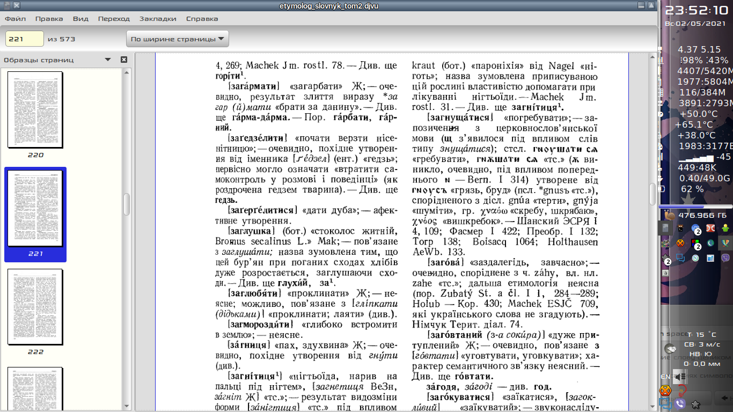Click the 476.966 ГБ disk space readout
Viewport: 733px width, 412px height.
(x=702, y=216)
